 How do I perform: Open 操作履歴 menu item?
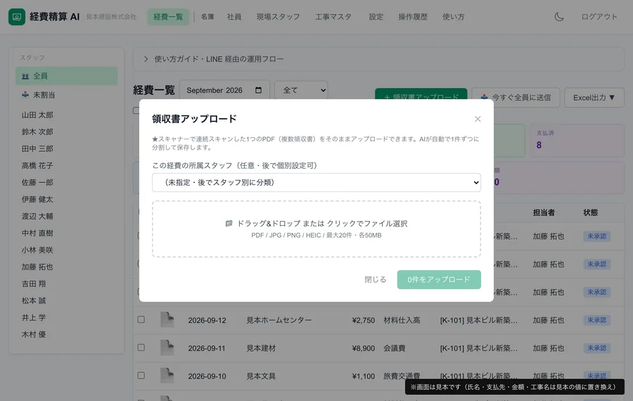(413, 17)
